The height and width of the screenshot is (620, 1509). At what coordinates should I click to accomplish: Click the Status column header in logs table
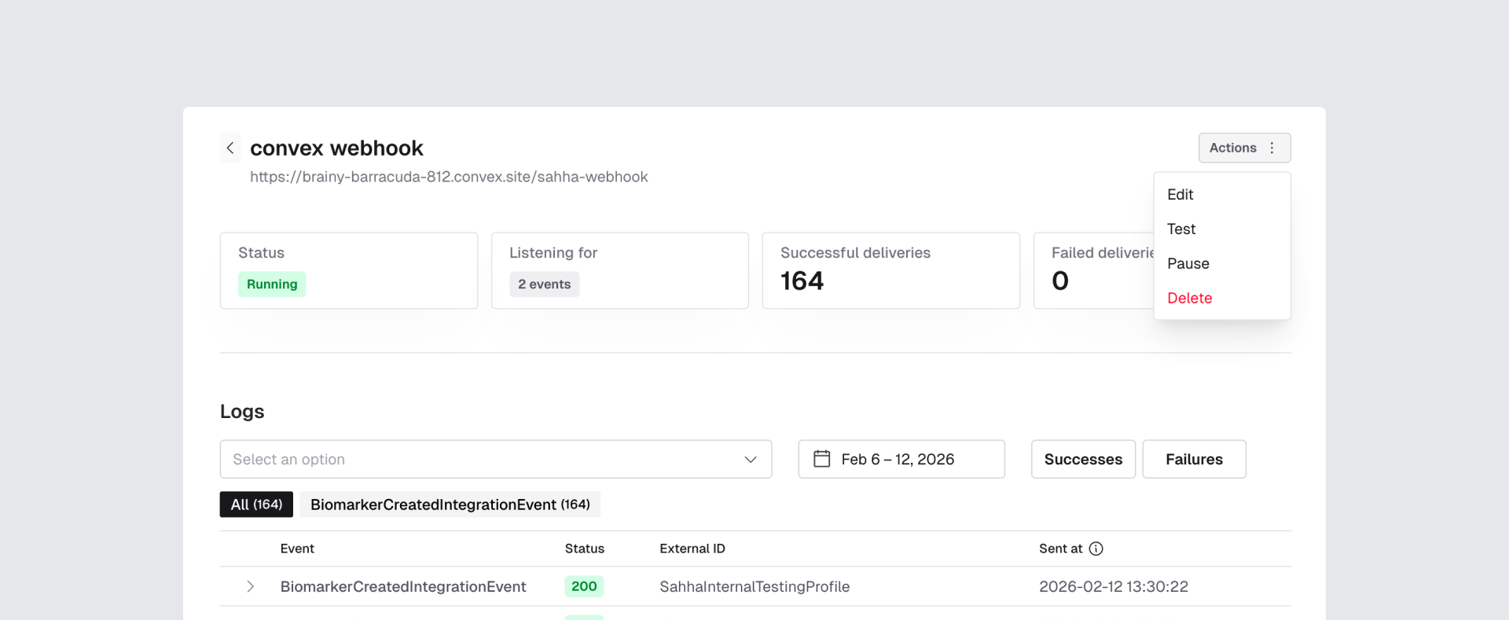click(x=585, y=548)
